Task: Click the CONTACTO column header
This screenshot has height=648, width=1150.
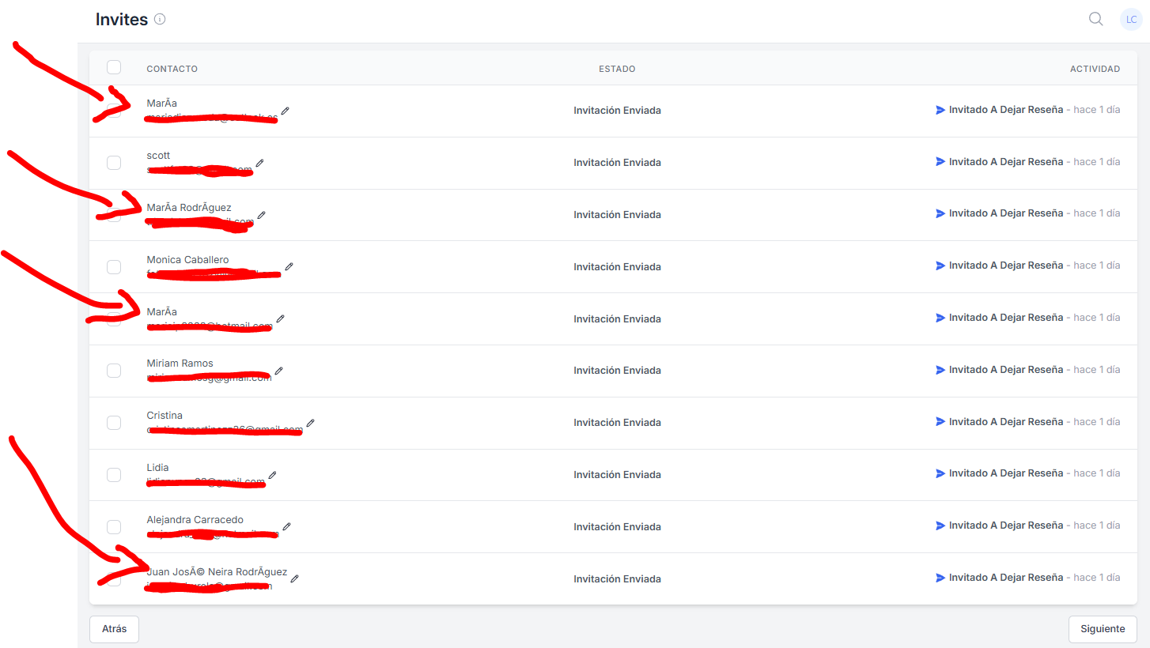Action: click(x=172, y=69)
